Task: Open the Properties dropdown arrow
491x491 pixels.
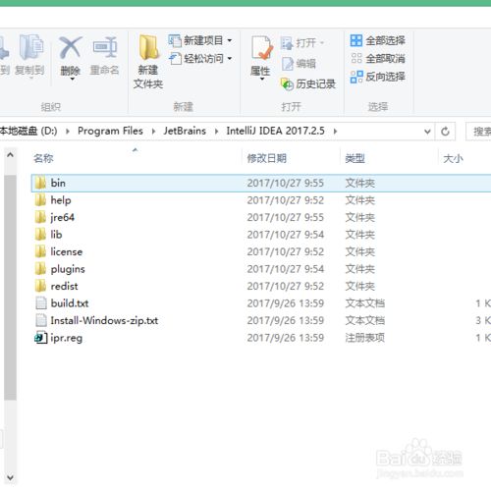Action: 262,79
